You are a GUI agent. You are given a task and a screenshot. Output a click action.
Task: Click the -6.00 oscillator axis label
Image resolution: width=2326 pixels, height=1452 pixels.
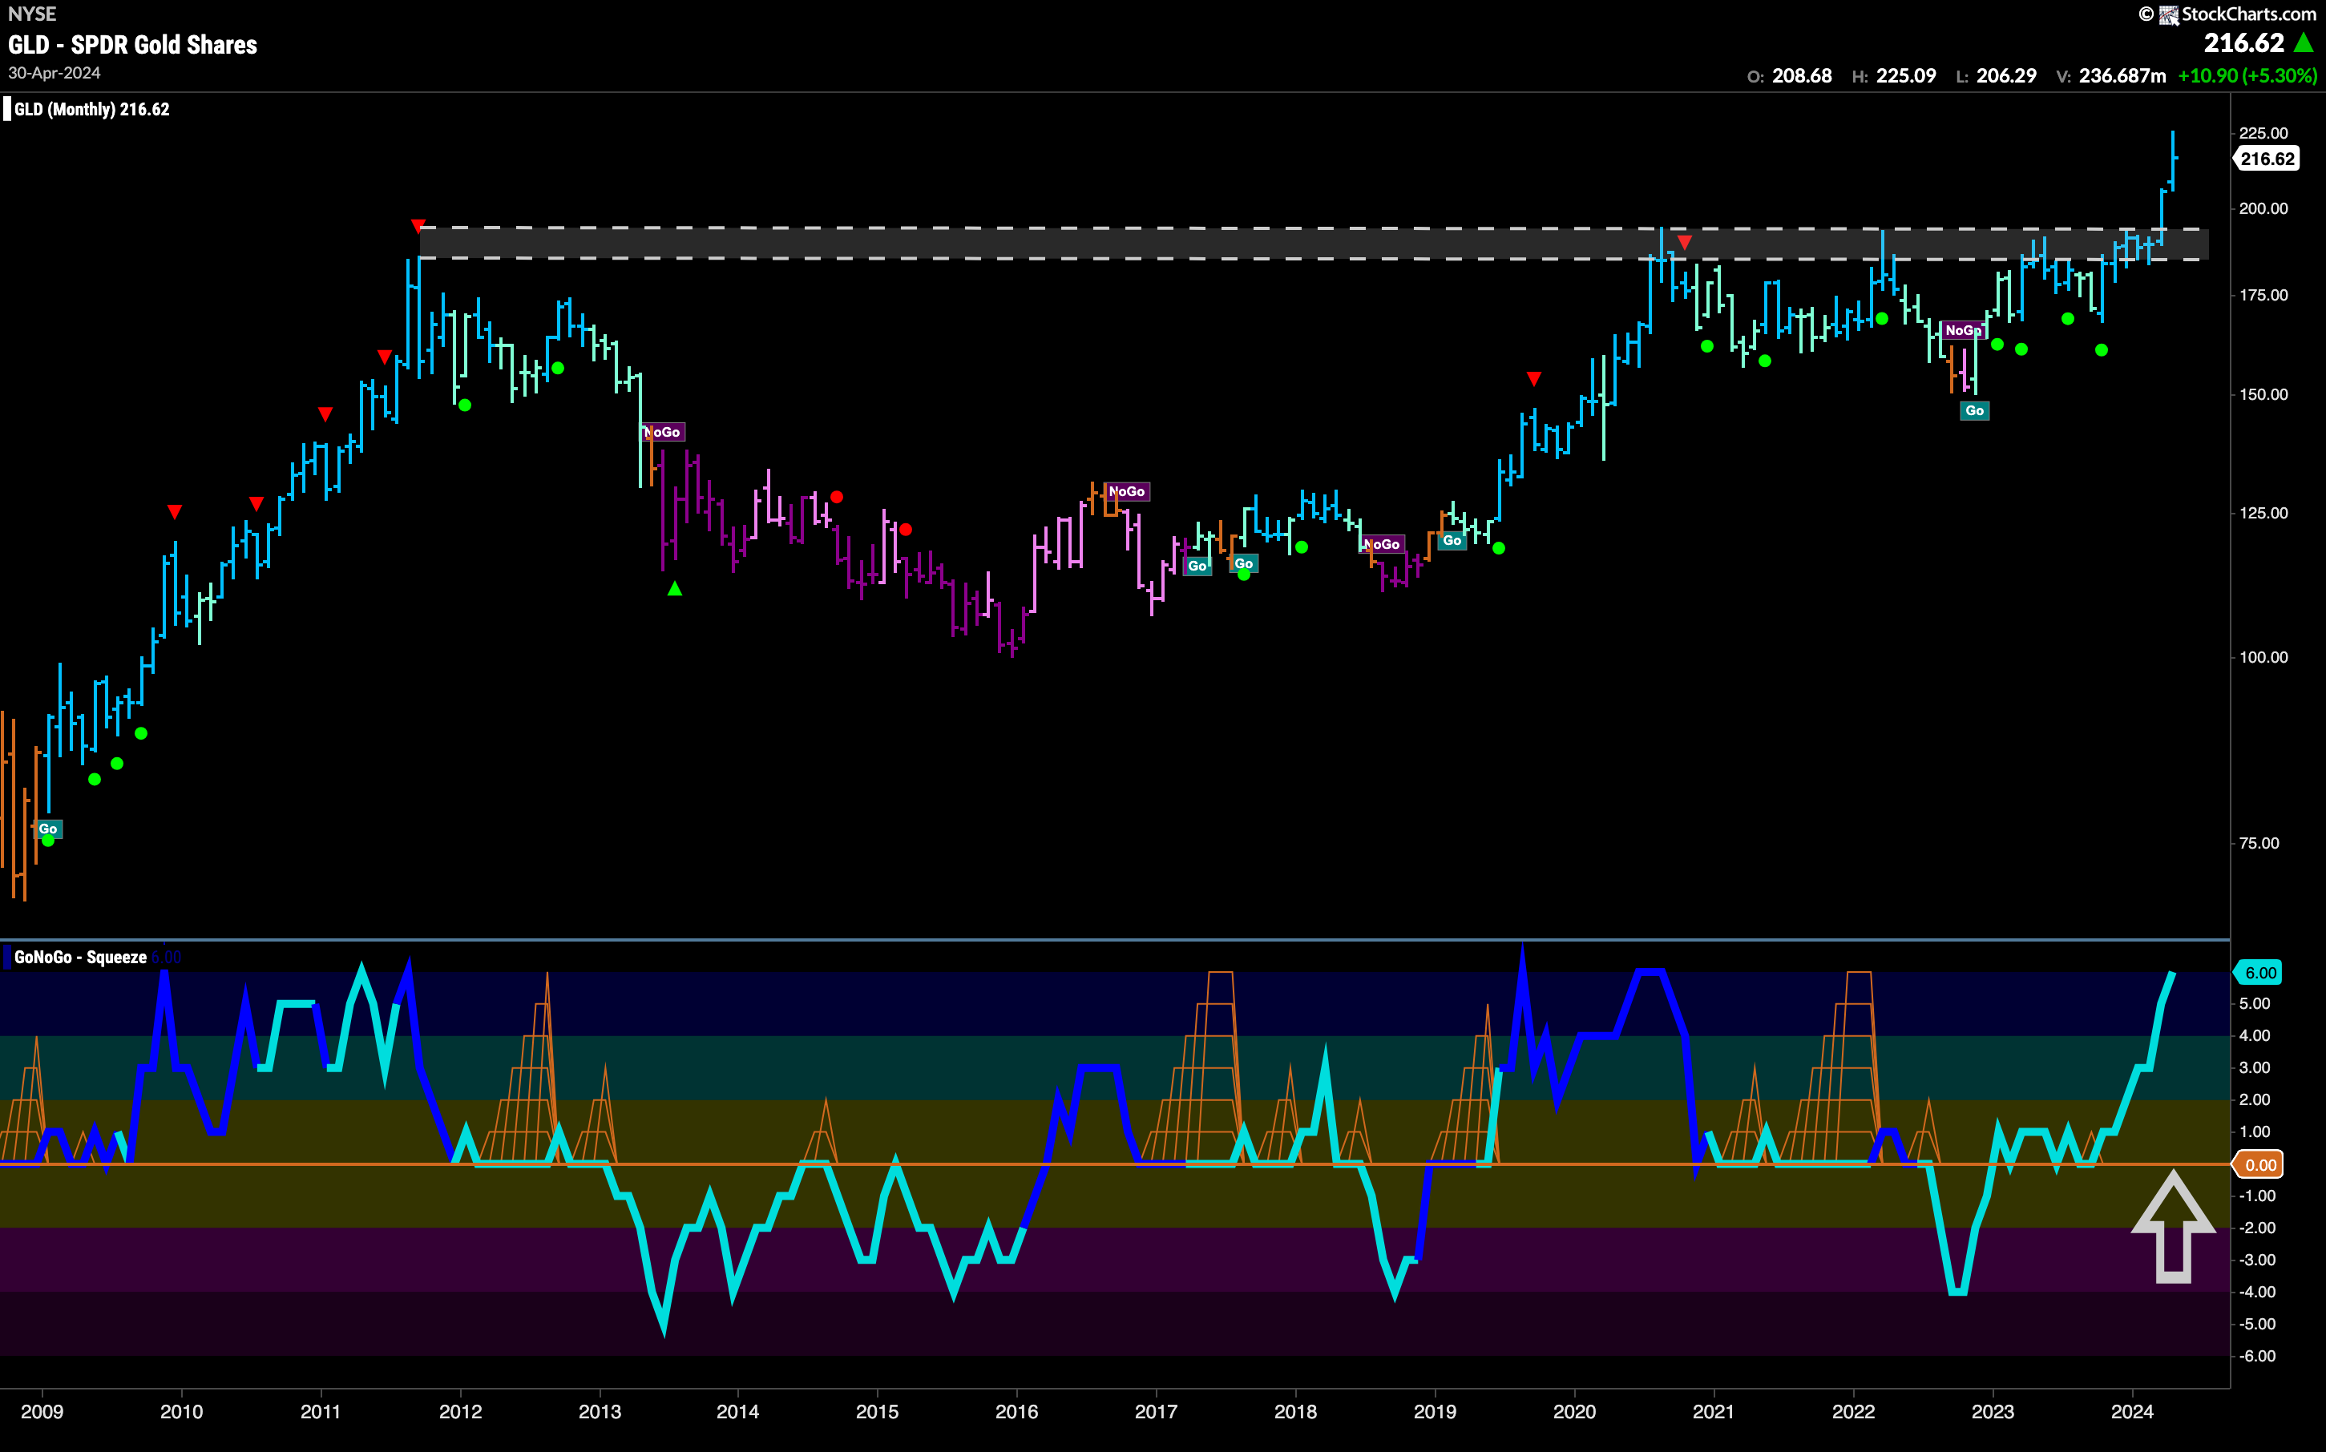pos(2257,1356)
